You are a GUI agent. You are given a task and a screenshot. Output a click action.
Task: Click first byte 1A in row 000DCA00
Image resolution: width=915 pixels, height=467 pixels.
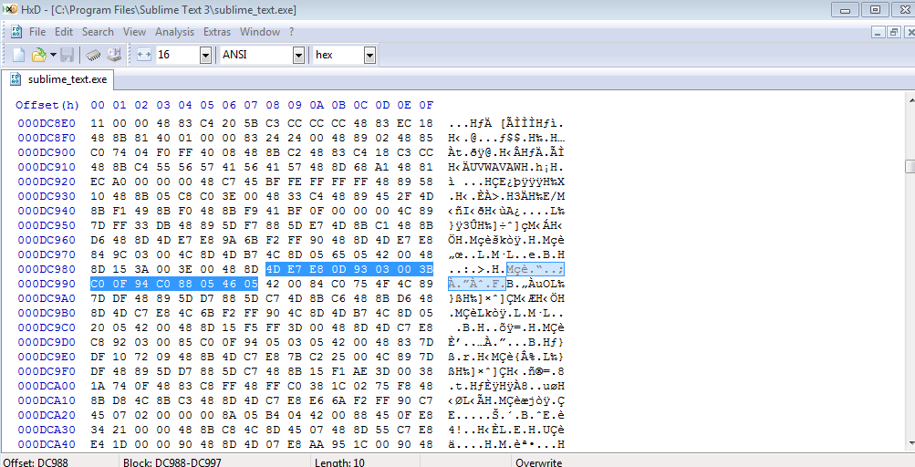(x=98, y=386)
